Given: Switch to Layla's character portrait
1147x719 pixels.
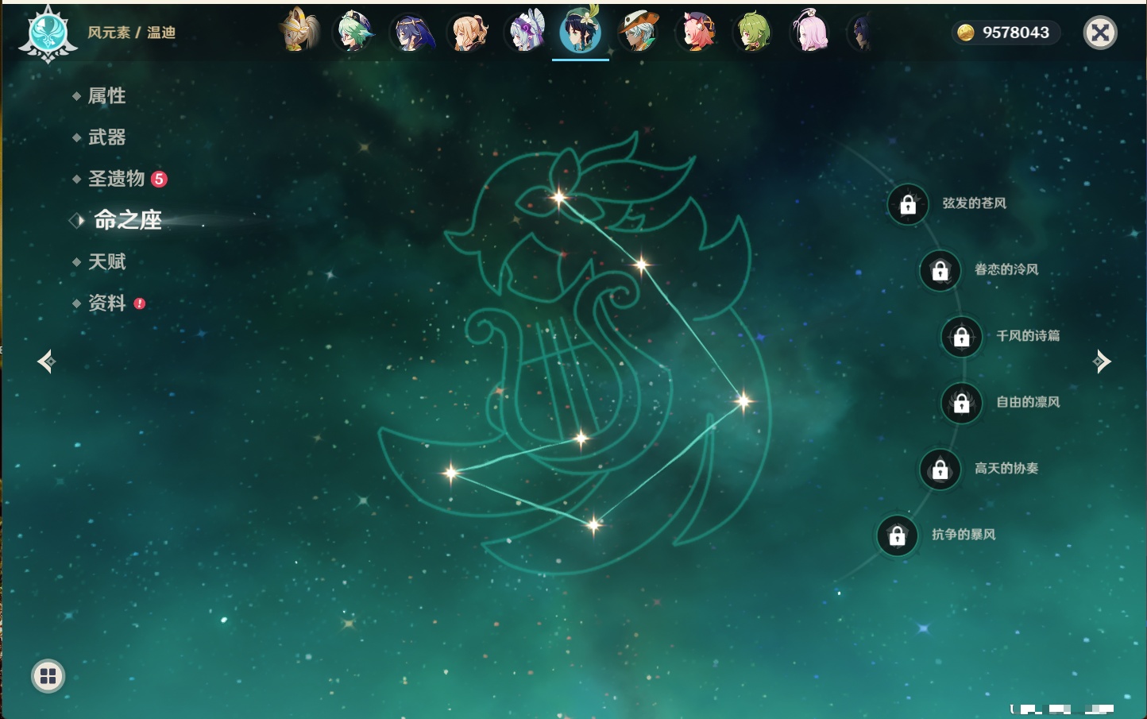Looking at the screenshot, I should tap(411, 33).
